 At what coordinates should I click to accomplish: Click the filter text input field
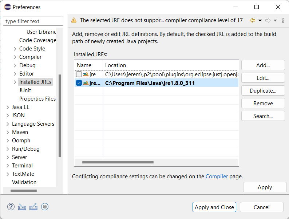click(33, 21)
